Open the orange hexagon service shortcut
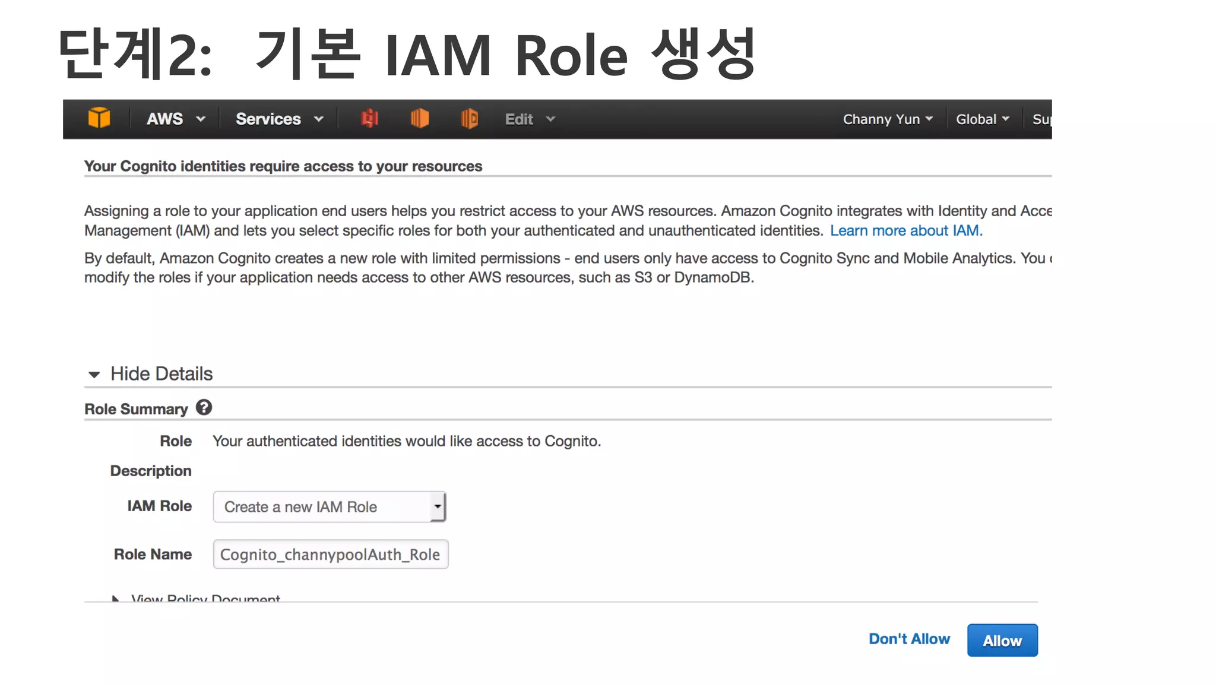 (x=419, y=118)
